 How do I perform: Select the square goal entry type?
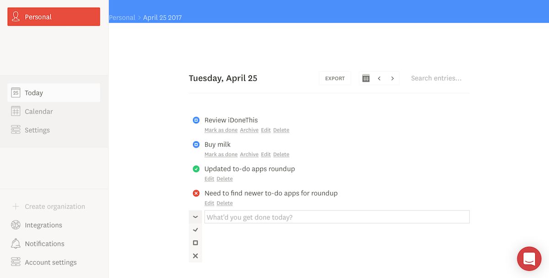point(195,242)
